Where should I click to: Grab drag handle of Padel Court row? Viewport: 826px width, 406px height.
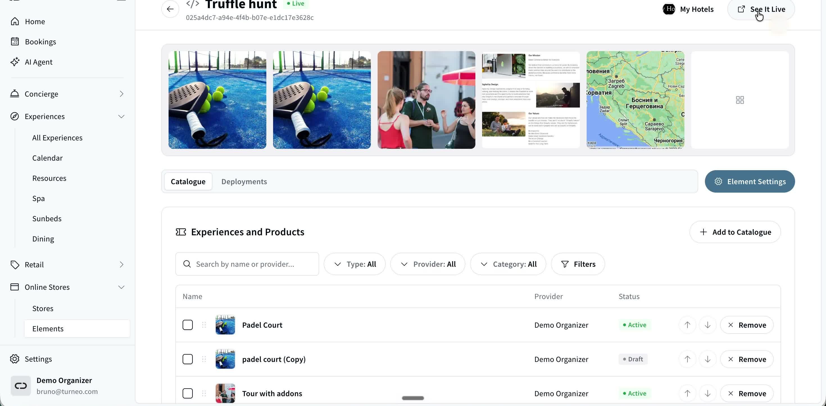point(204,325)
